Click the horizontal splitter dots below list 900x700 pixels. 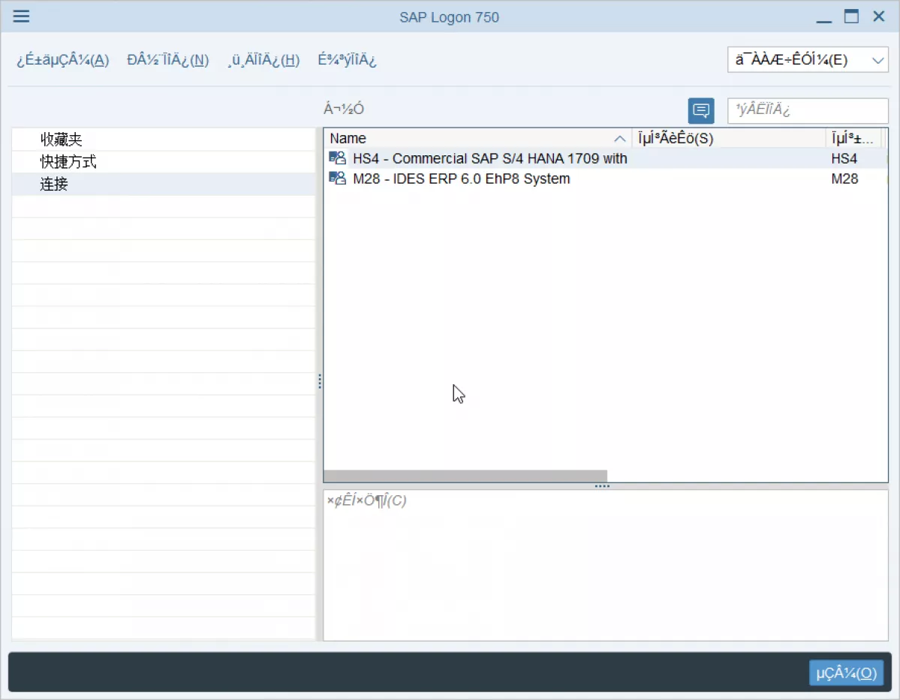(x=602, y=486)
